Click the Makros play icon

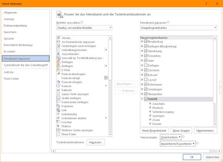click(x=58, y=126)
